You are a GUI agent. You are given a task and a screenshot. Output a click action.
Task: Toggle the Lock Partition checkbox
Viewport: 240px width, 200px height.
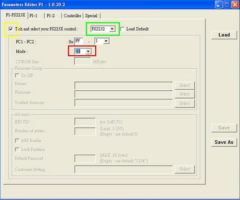(x=17, y=150)
